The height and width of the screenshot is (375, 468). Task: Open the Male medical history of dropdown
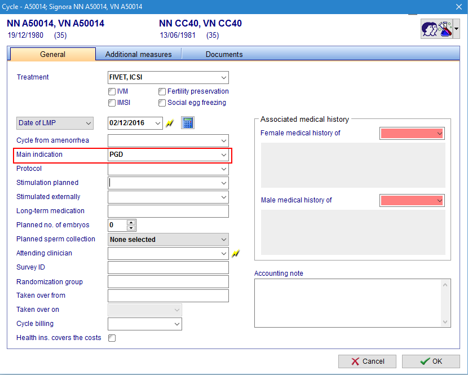412,200
